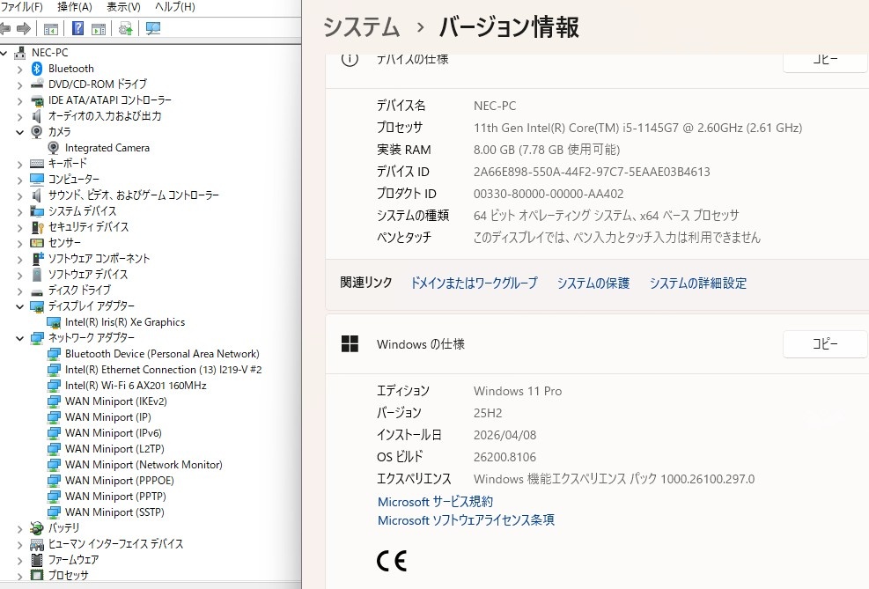The image size is (869, 589).
Task: Select the ヒューマン インターフェイス デバイス icon
Action: (x=37, y=544)
